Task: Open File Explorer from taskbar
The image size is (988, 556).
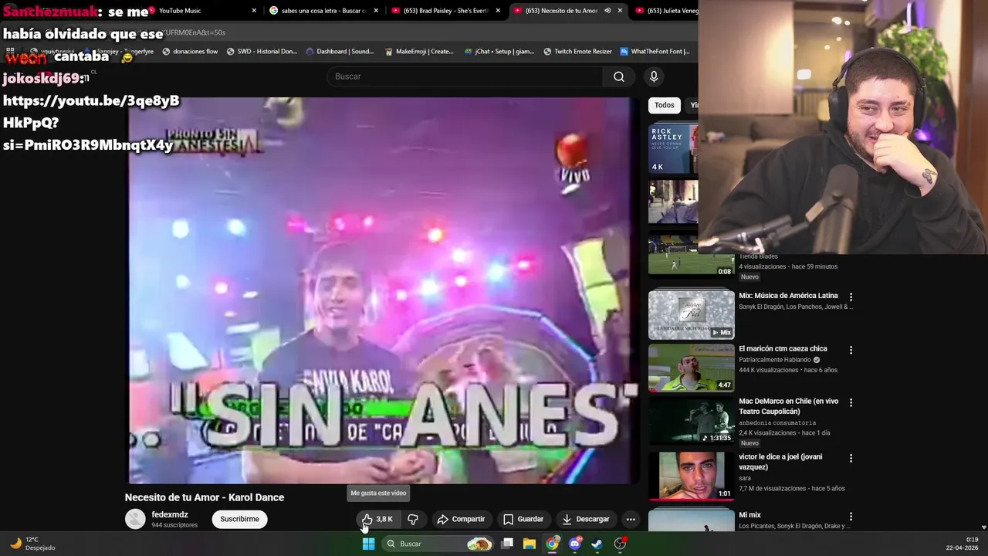Action: pos(530,544)
